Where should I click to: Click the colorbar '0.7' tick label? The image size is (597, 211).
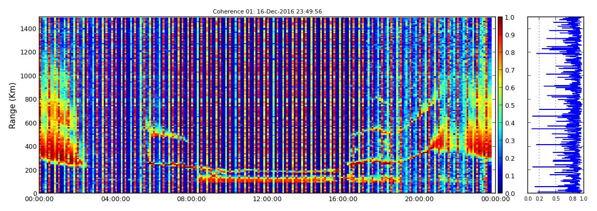[x=510, y=71]
